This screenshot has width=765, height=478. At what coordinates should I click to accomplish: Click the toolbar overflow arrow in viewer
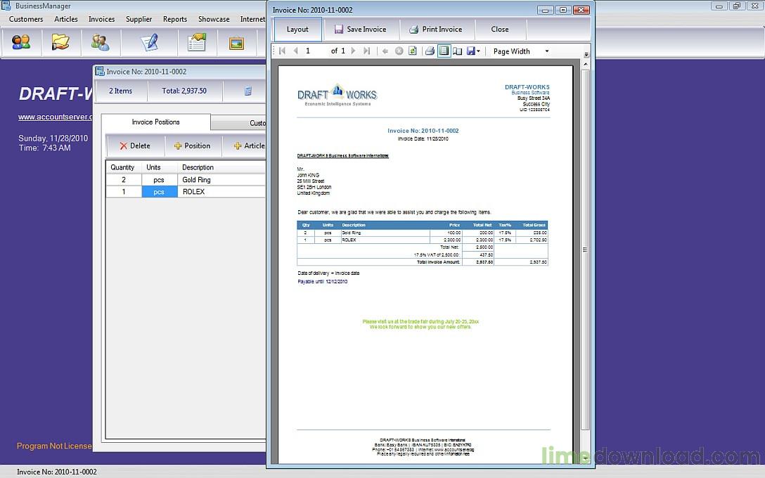(x=586, y=54)
